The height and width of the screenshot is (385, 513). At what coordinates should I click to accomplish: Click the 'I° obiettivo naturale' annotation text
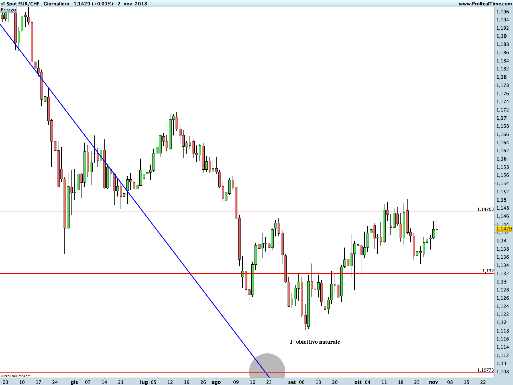tap(315, 342)
